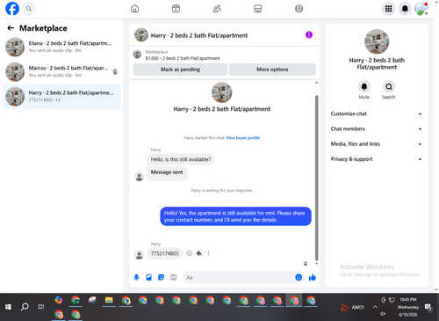The height and width of the screenshot is (321, 439).
Task: Click the taskbar volume speaker icon
Action: [x=383, y=314]
